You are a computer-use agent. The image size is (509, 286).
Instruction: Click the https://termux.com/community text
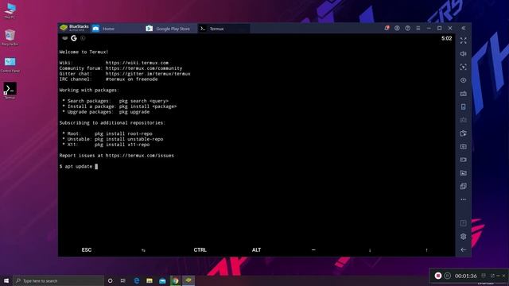click(x=144, y=68)
